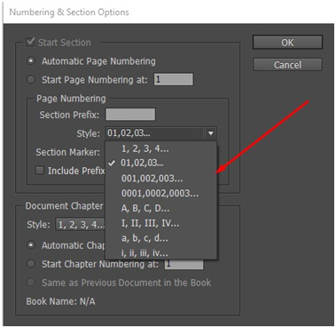Enable the Include Prefix checkbox
Screen dimensions: 336x328
[40, 171]
